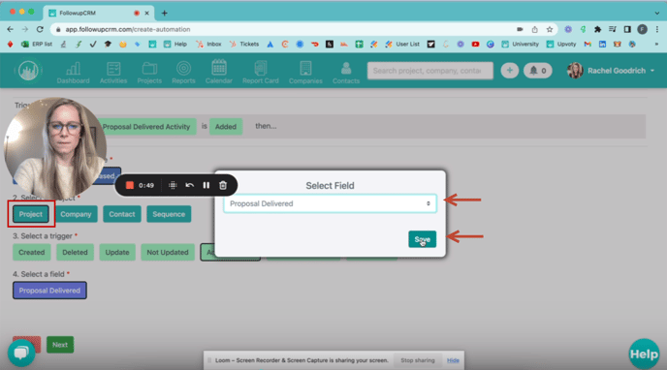Bookmark this page with star icon
667x370 pixels.
coord(550,29)
